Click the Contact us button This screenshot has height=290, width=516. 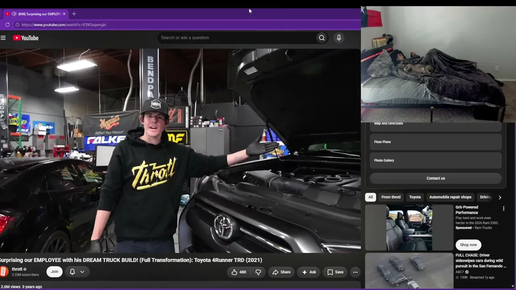pyautogui.click(x=436, y=178)
